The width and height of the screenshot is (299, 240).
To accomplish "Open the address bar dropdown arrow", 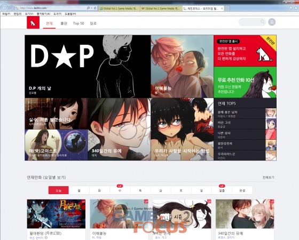I will [x=91, y=8].
